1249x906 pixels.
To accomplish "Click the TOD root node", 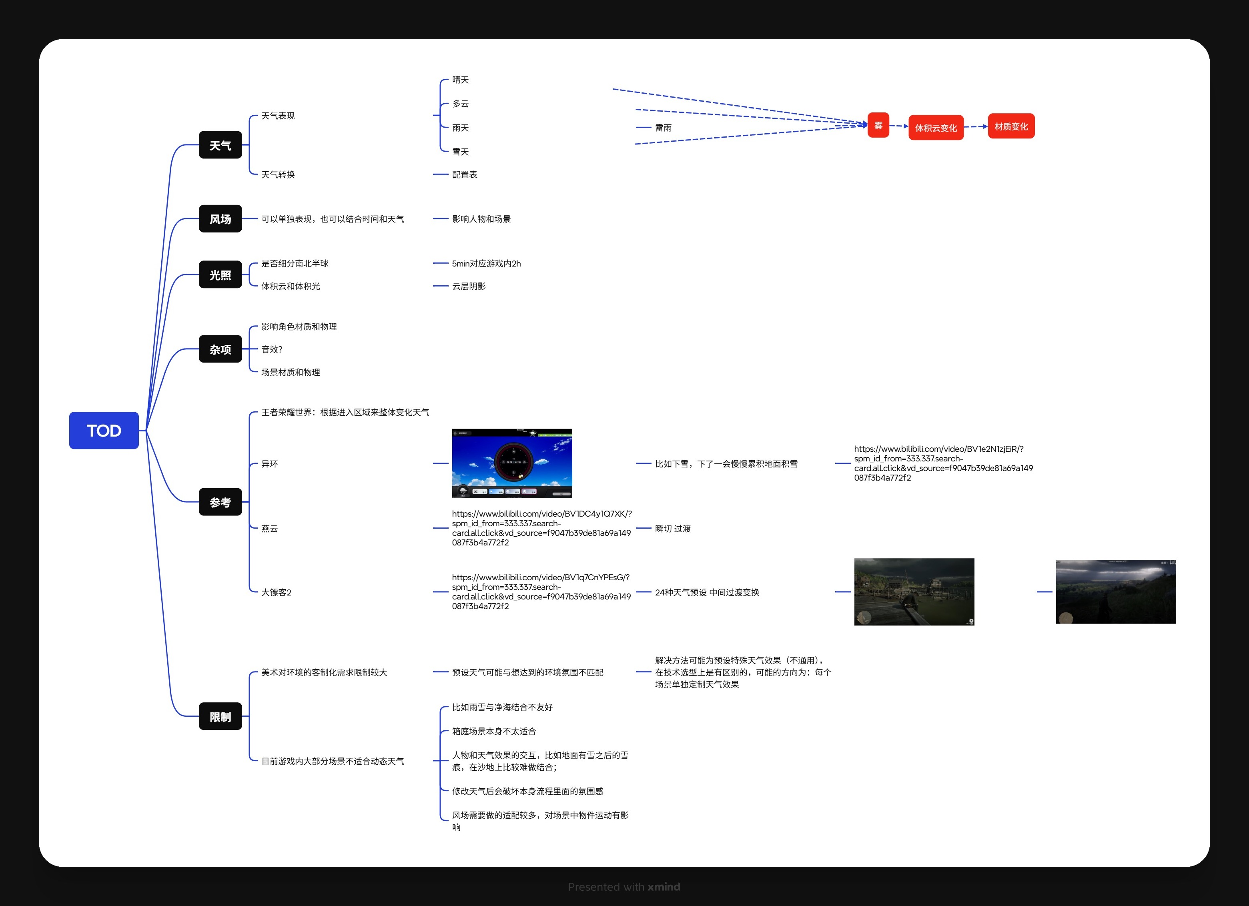I will [104, 430].
